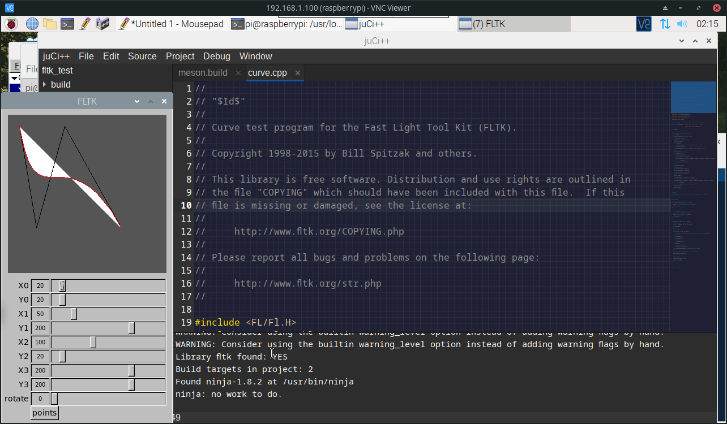Activate the (7) FLTK taskbar button
Screen dimensions: 727x424
[x=514, y=24]
